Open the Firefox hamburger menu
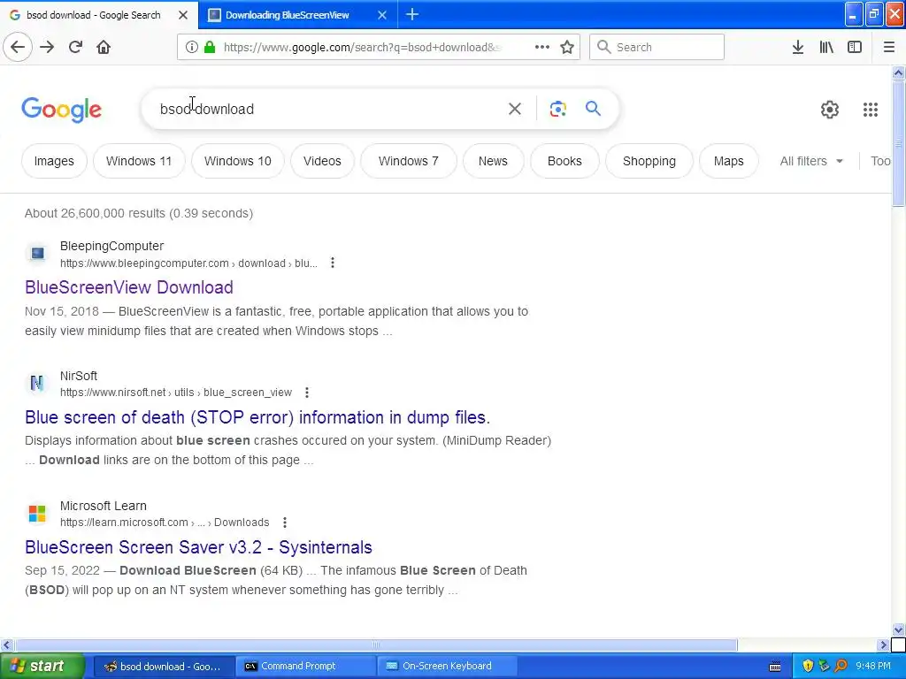 pyautogui.click(x=888, y=48)
